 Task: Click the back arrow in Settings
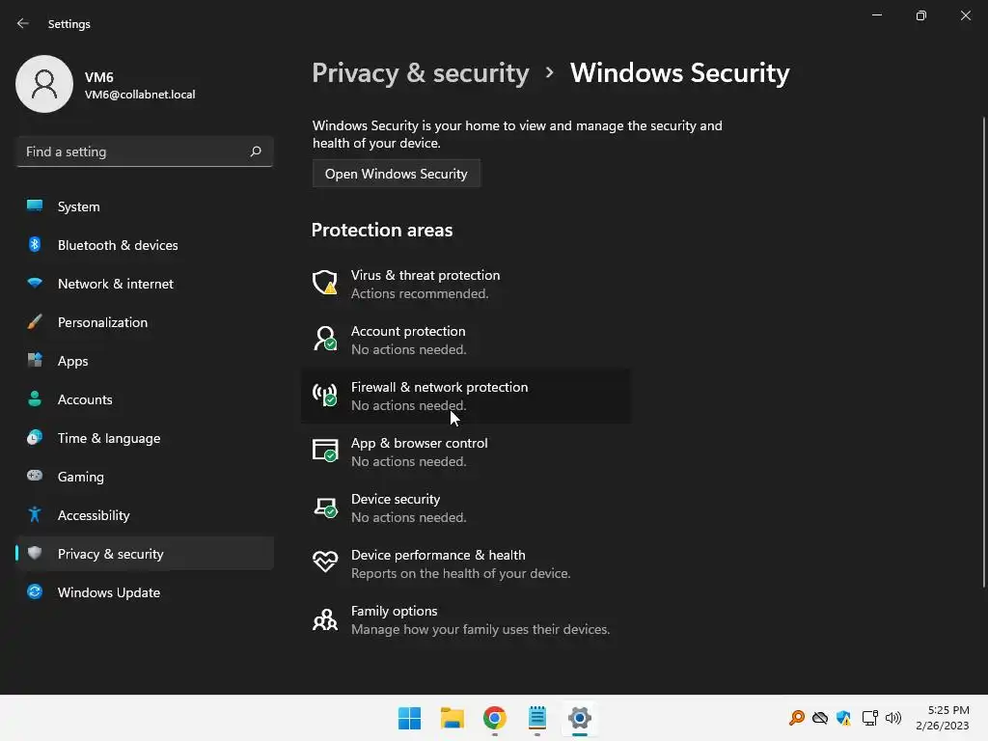point(23,23)
